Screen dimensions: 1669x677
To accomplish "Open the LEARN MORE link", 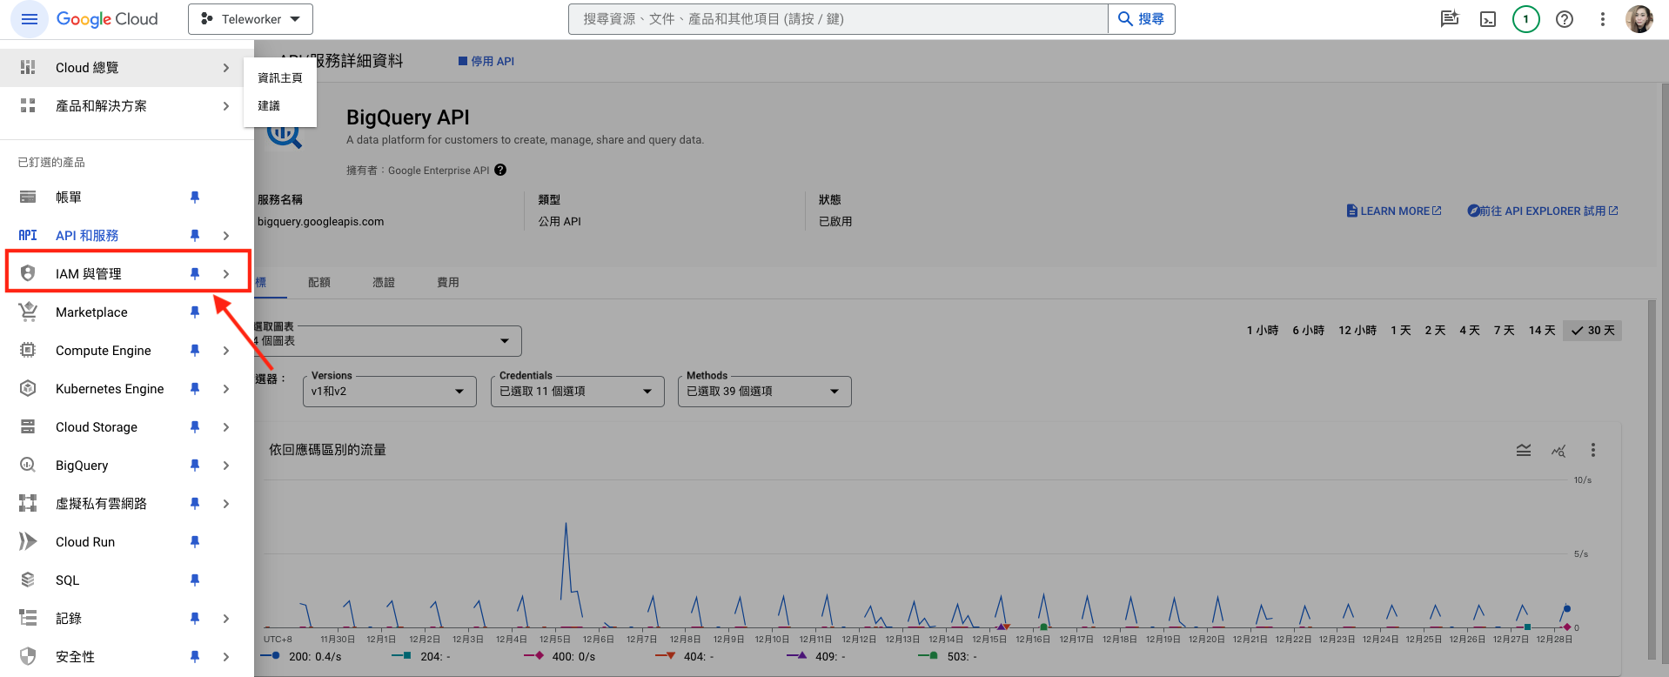I will (1394, 211).
